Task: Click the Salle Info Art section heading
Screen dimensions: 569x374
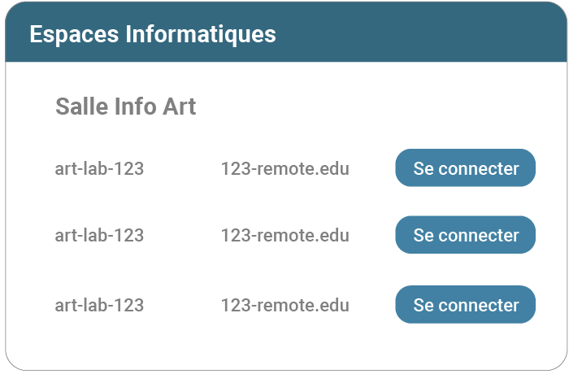Action: 125,107
